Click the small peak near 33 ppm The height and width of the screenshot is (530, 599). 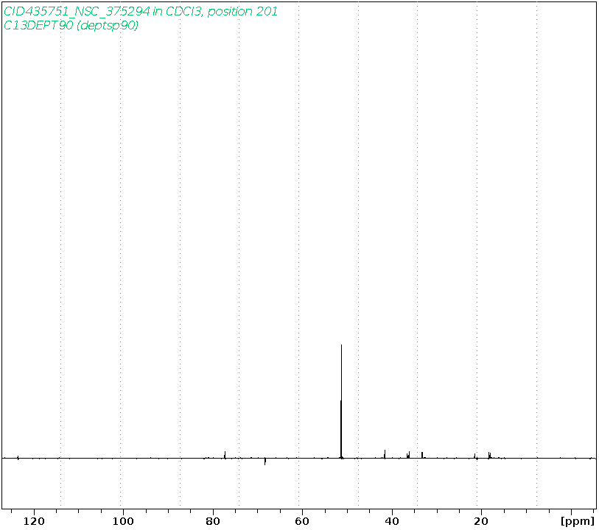(x=422, y=455)
